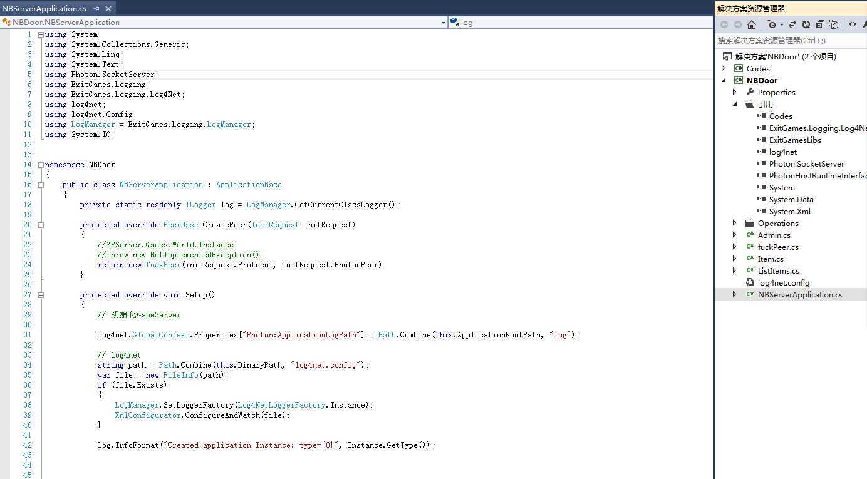Open the dropdown arrow beside pending changes filter
The image size is (867, 479).
coord(782,24)
